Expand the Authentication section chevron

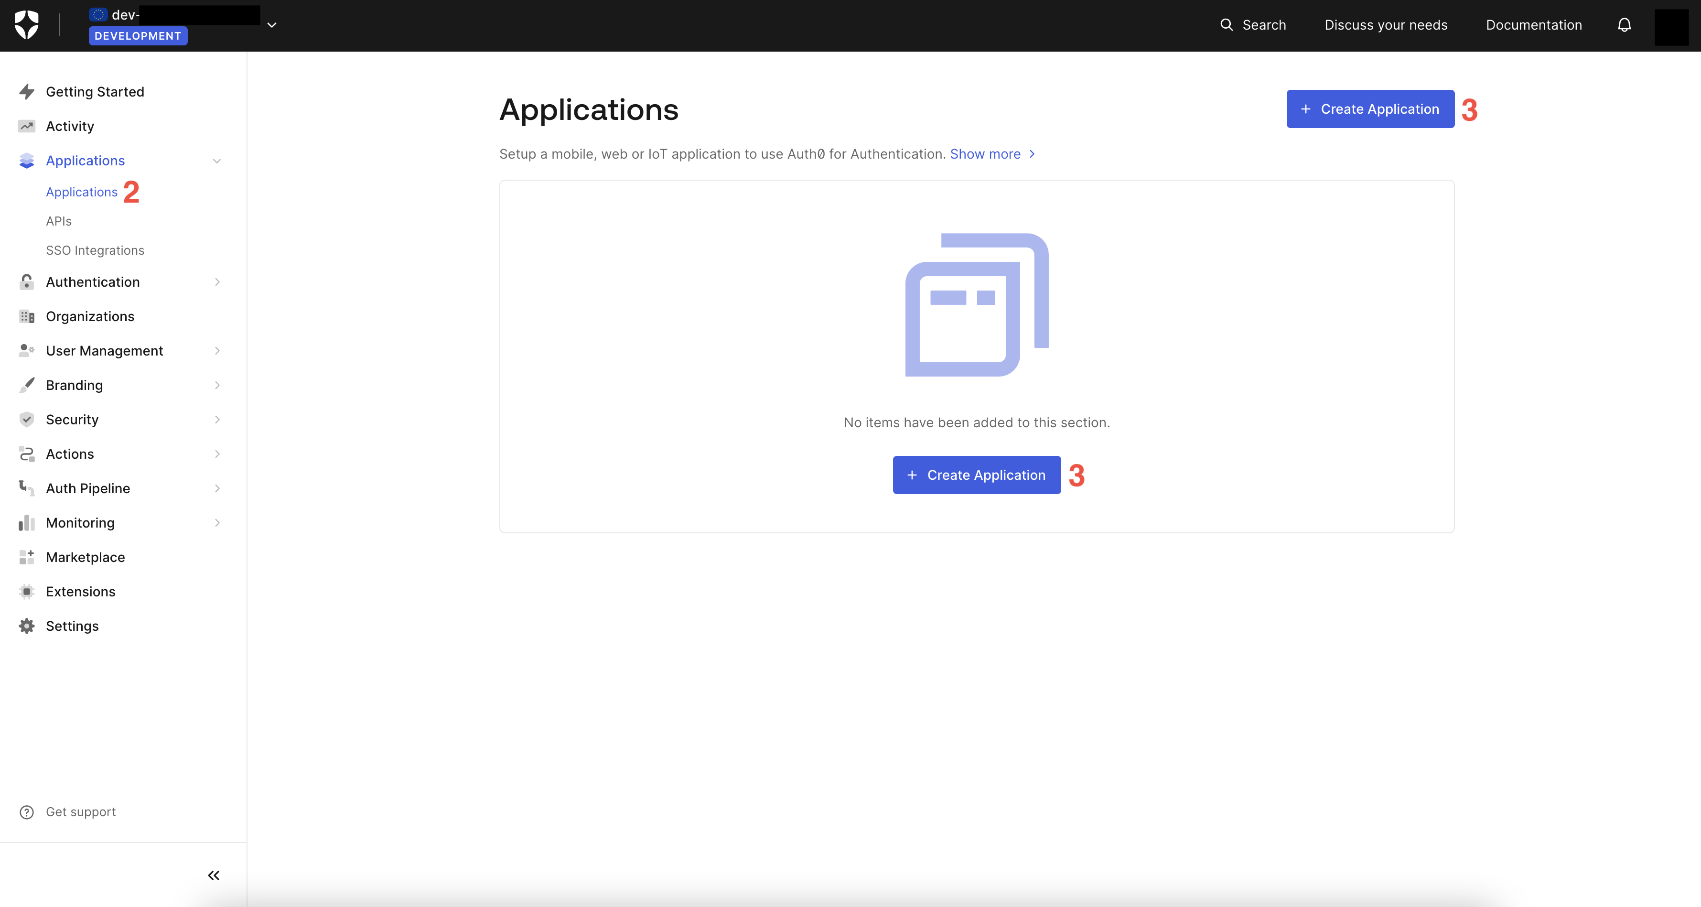(x=216, y=282)
